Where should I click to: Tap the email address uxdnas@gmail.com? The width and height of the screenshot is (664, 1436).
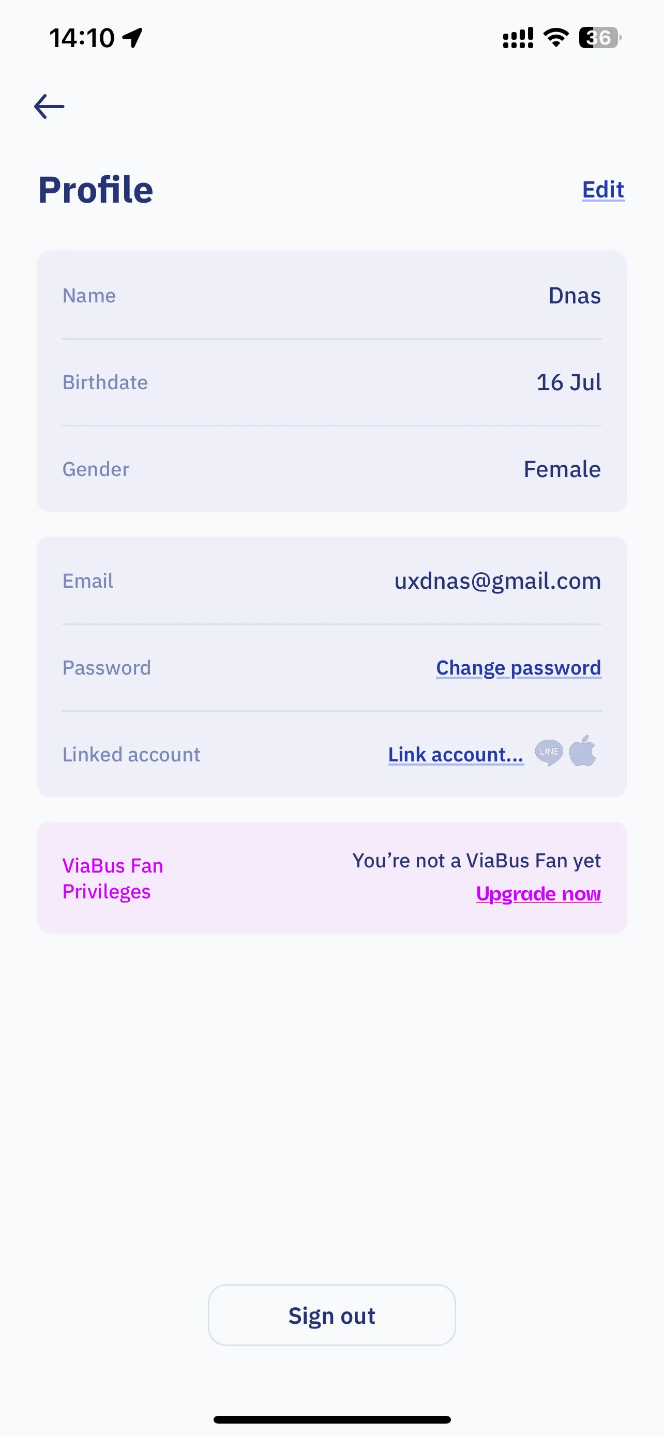pos(497,581)
